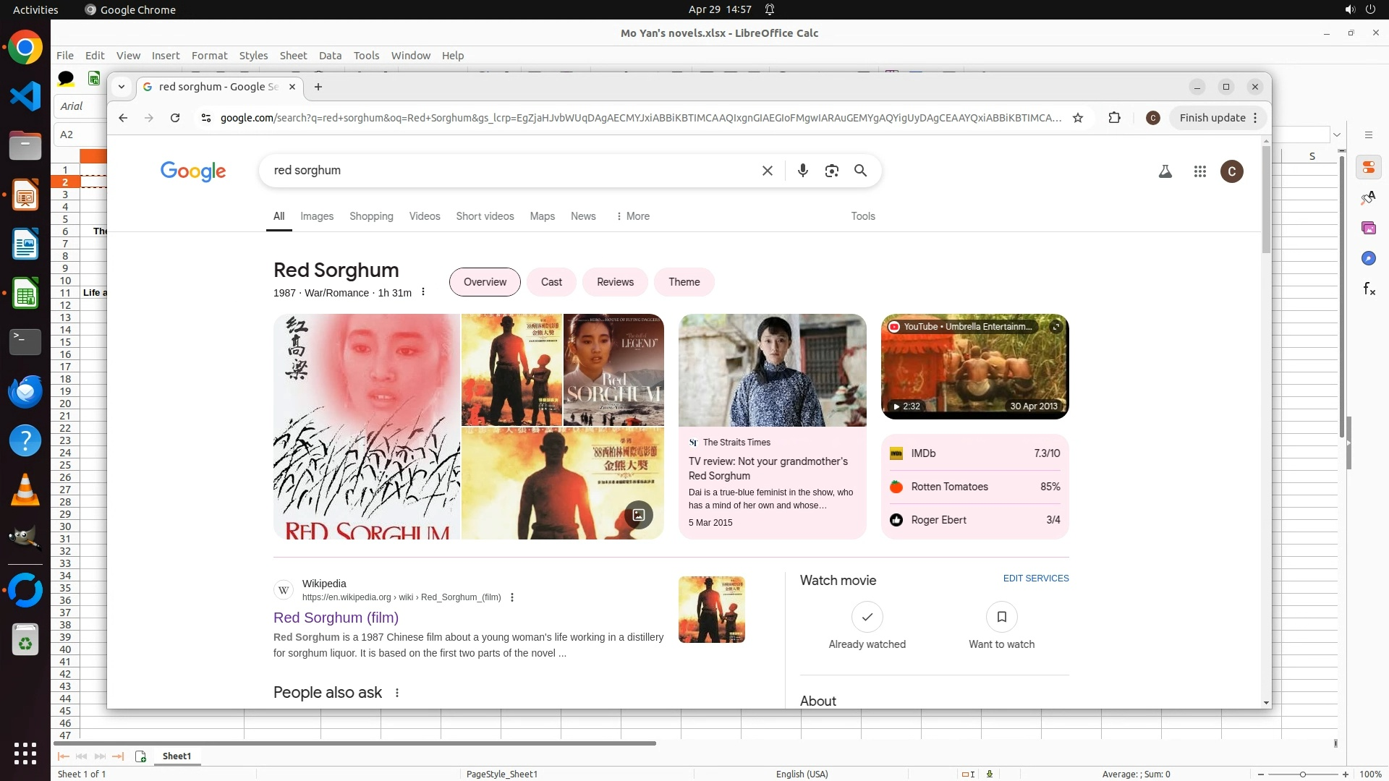1389x781 pixels.
Task: Click the voice search microphone icon
Action: [802, 171]
